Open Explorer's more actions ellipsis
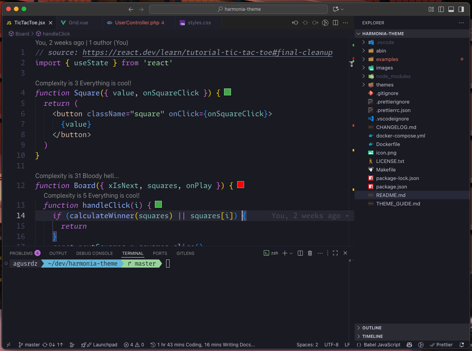Viewport: 472px width, 351px height. 461,23
